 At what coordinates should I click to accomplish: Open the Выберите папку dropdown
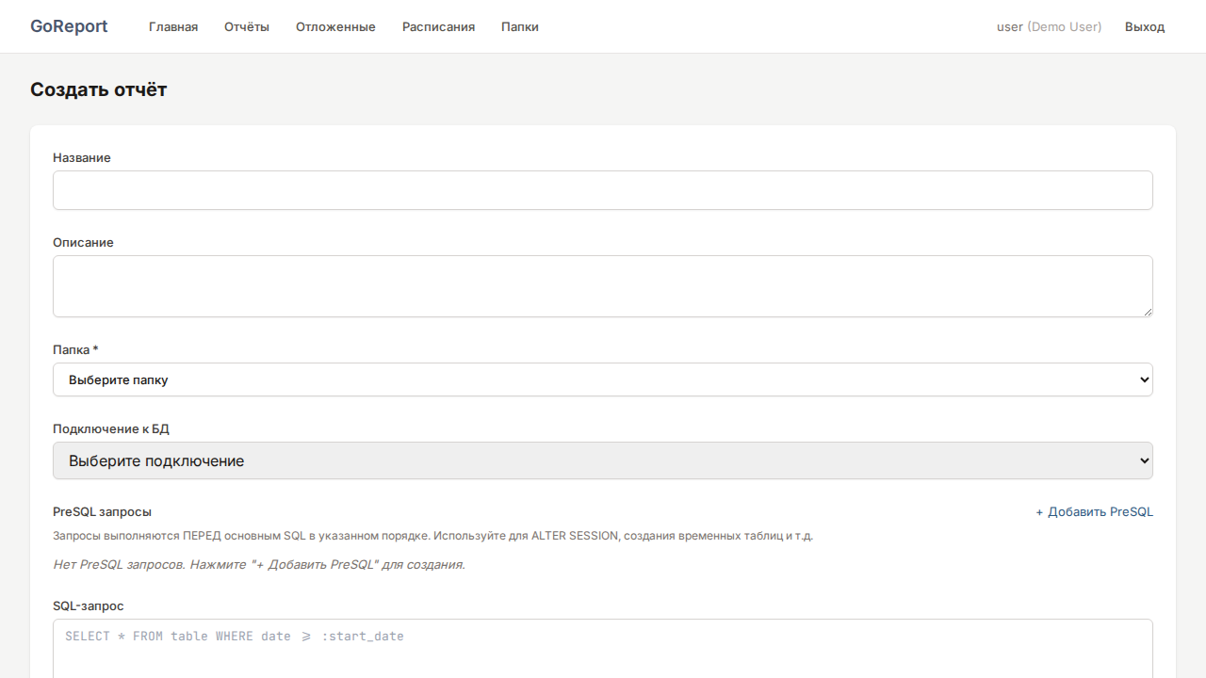603,379
